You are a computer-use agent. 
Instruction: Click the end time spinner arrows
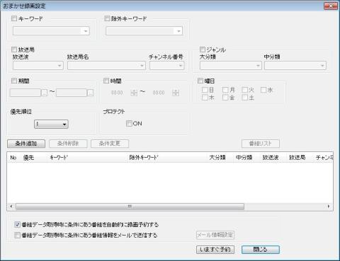click(176, 93)
